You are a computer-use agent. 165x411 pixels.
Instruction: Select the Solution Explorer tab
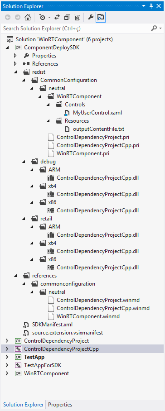click(x=24, y=405)
